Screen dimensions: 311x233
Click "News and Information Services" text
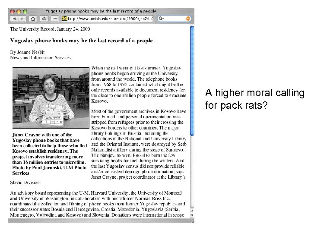pyautogui.click(x=41, y=58)
